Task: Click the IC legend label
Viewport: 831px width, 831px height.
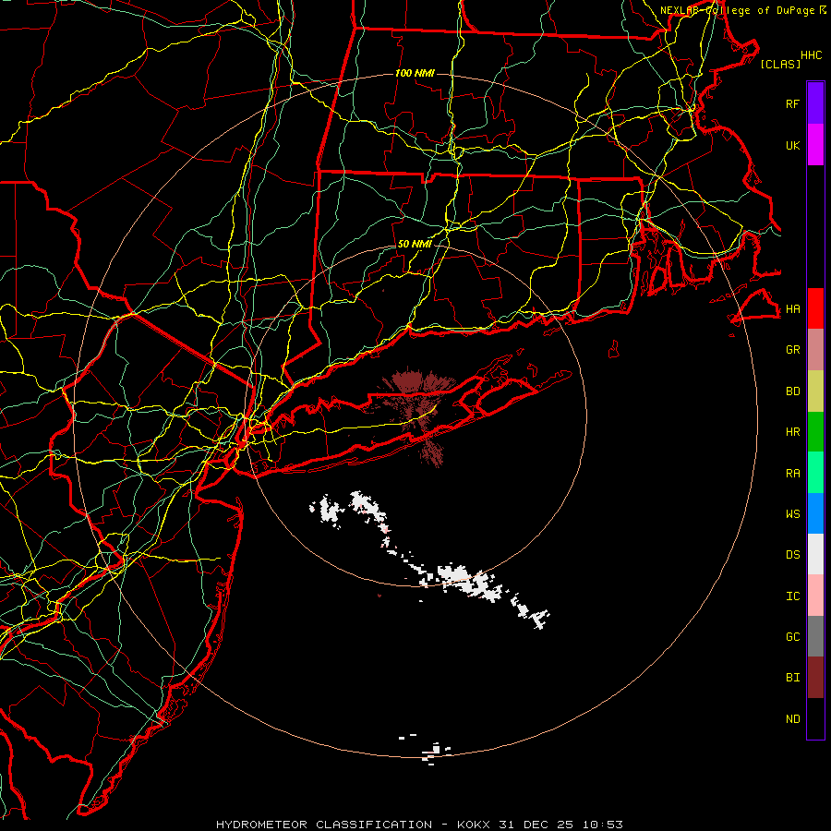Action: tap(793, 596)
